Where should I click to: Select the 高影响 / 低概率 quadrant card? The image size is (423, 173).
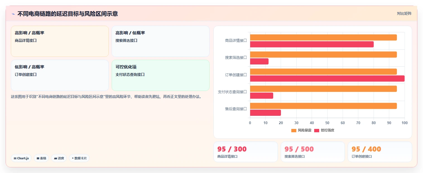coord(160,41)
